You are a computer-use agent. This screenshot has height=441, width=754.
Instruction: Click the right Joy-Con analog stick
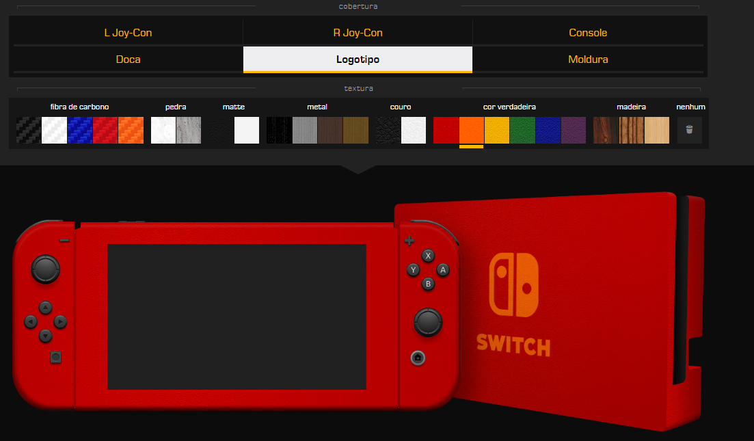428,322
